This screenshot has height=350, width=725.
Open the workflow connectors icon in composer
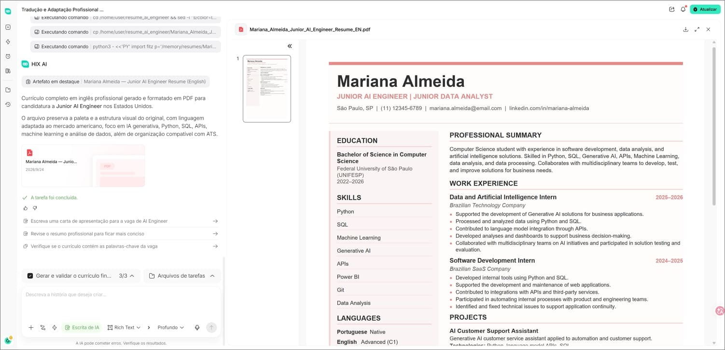(x=43, y=327)
